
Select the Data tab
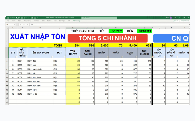point(43,21)
